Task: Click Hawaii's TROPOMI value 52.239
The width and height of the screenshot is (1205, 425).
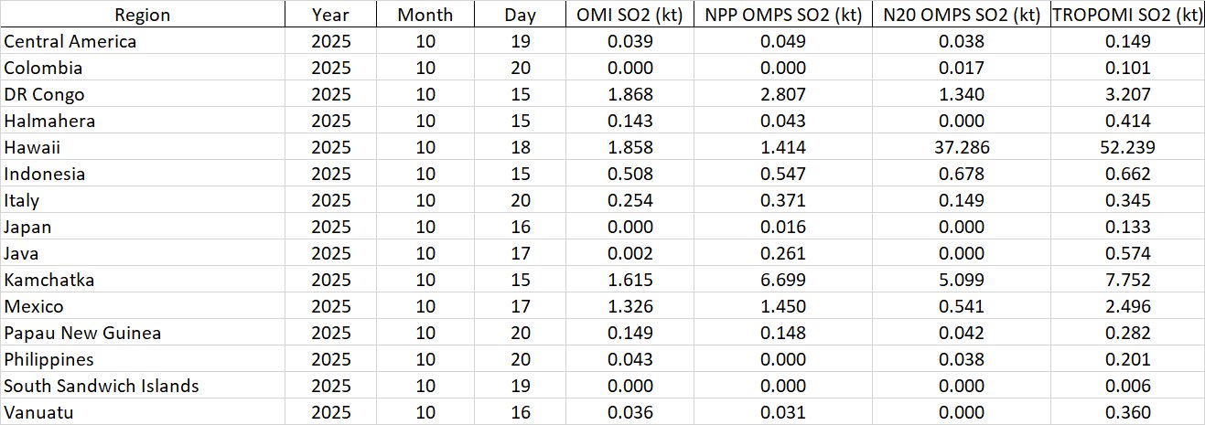Action: [1126, 147]
